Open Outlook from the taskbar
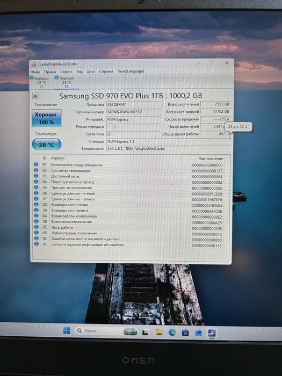Viewport: 282px width, 376px height. click(x=198, y=333)
